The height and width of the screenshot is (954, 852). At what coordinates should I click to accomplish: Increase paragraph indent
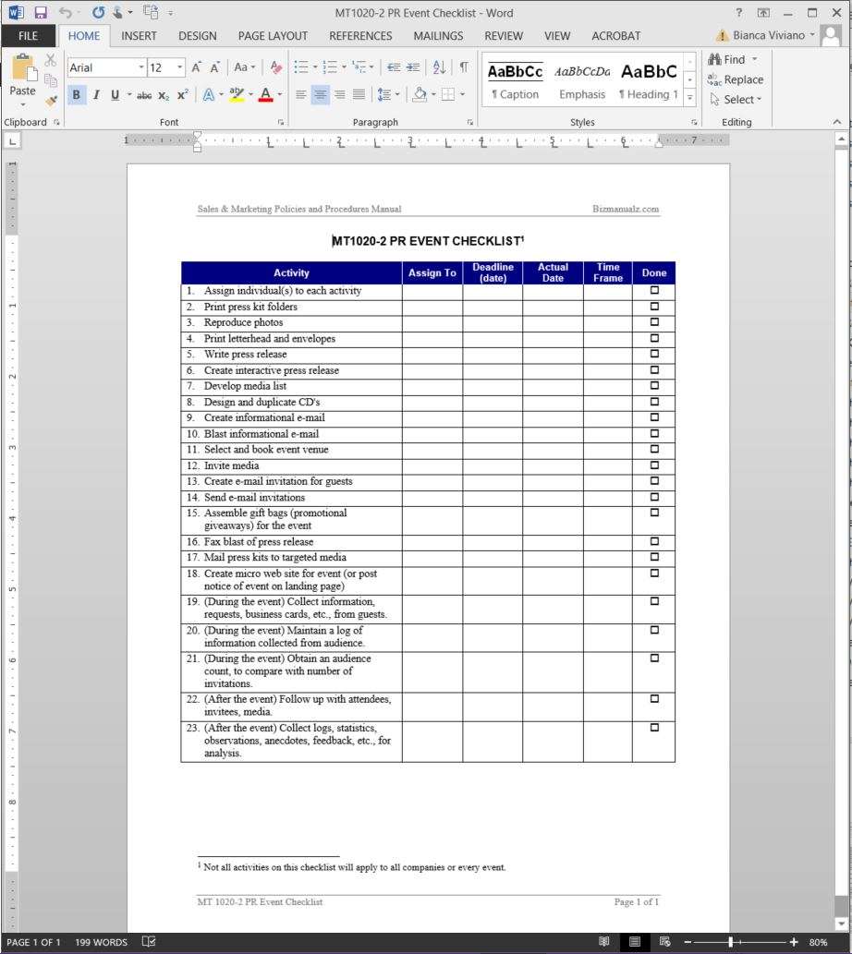click(413, 67)
